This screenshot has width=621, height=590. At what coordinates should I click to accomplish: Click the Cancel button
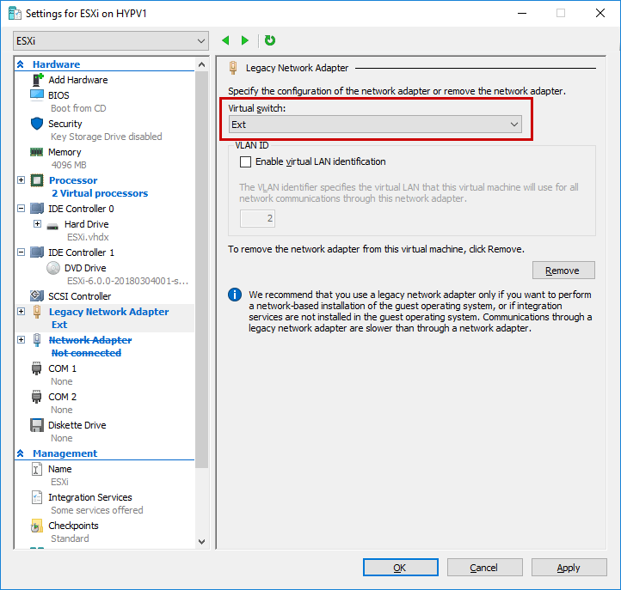click(x=485, y=568)
